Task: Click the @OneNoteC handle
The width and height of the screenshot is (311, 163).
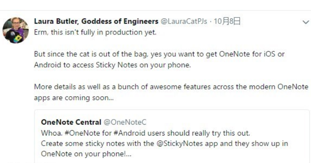Action: [x=125, y=122]
